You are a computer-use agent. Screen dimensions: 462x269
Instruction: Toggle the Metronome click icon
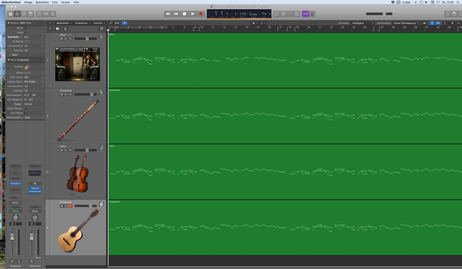(x=312, y=14)
